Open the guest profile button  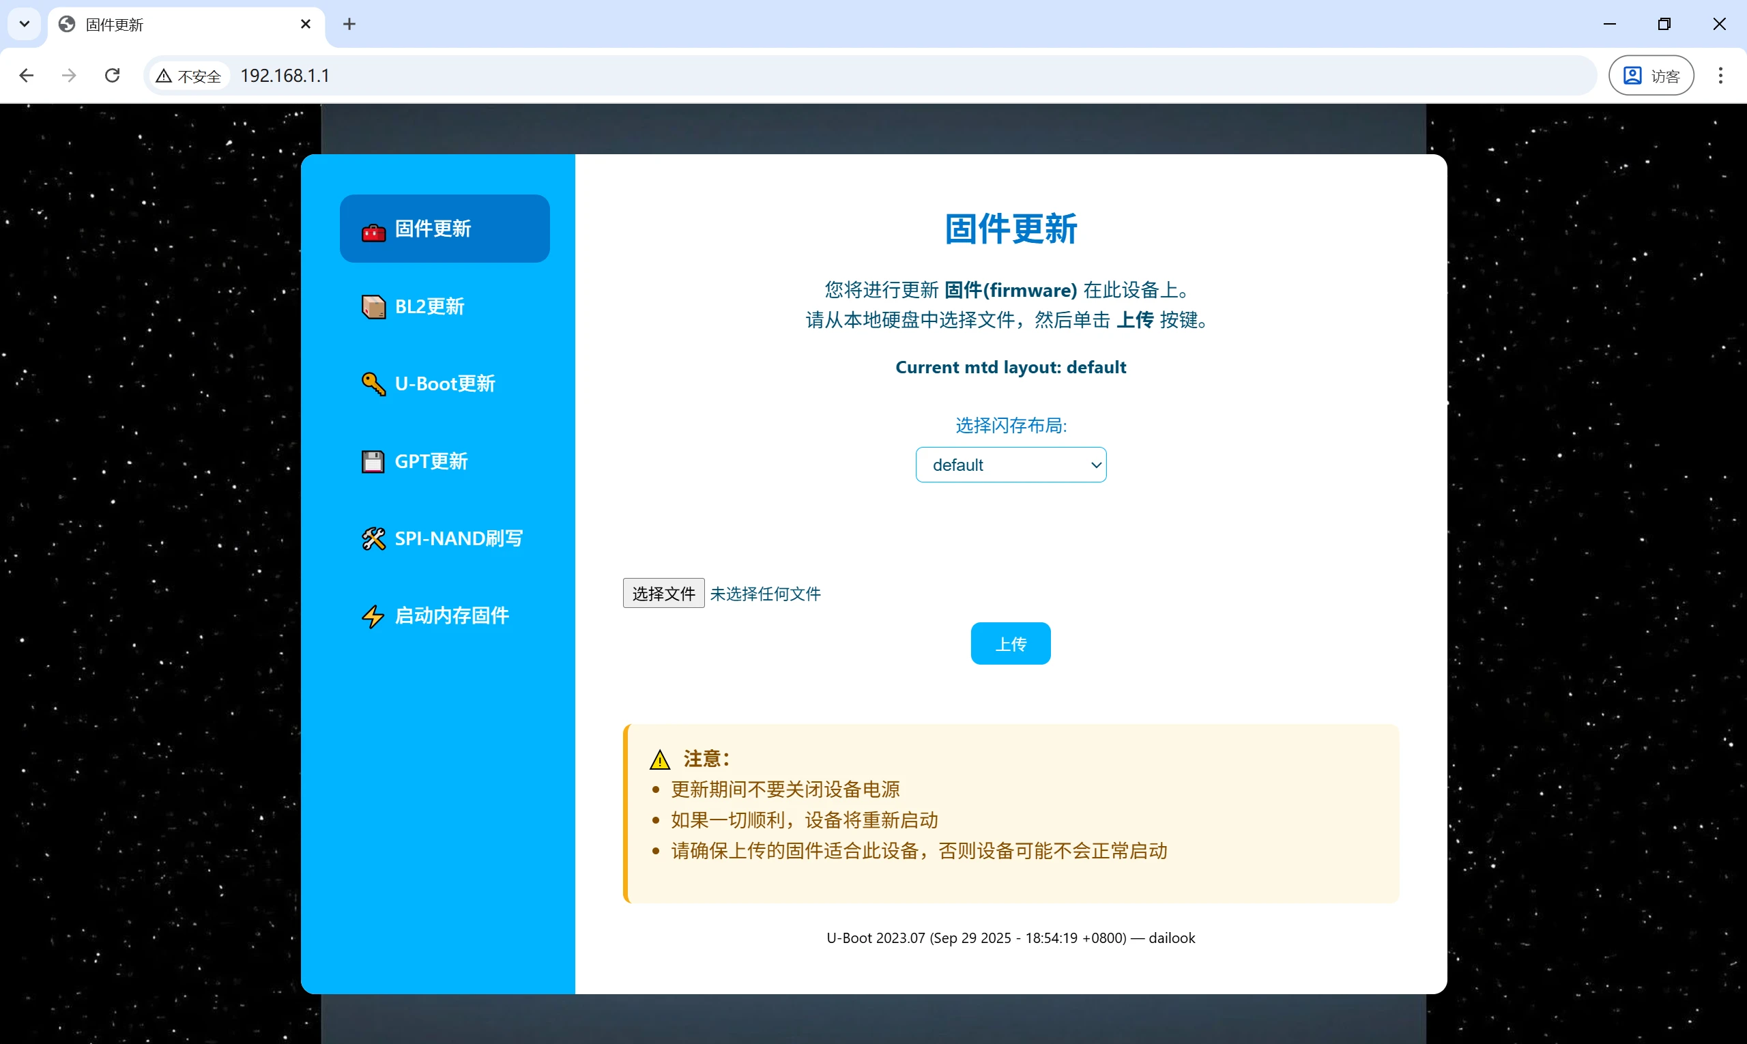point(1650,75)
